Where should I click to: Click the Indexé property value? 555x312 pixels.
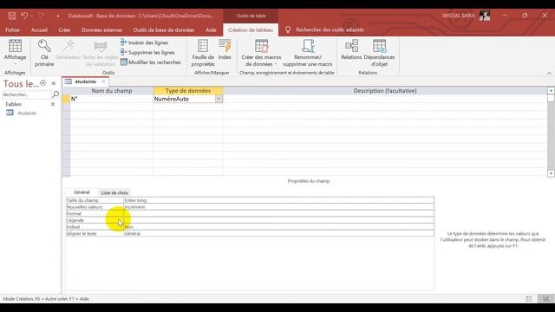(x=278, y=227)
